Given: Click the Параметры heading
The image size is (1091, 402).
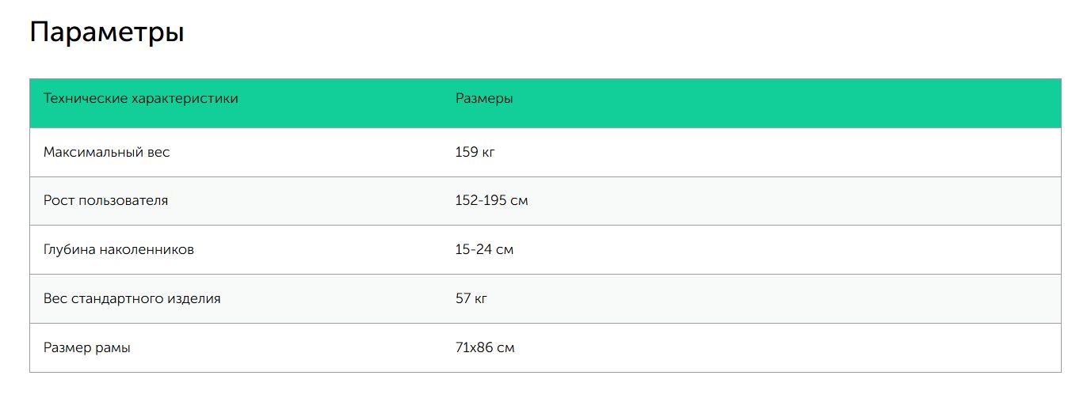Looking at the screenshot, I should [x=107, y=34].
